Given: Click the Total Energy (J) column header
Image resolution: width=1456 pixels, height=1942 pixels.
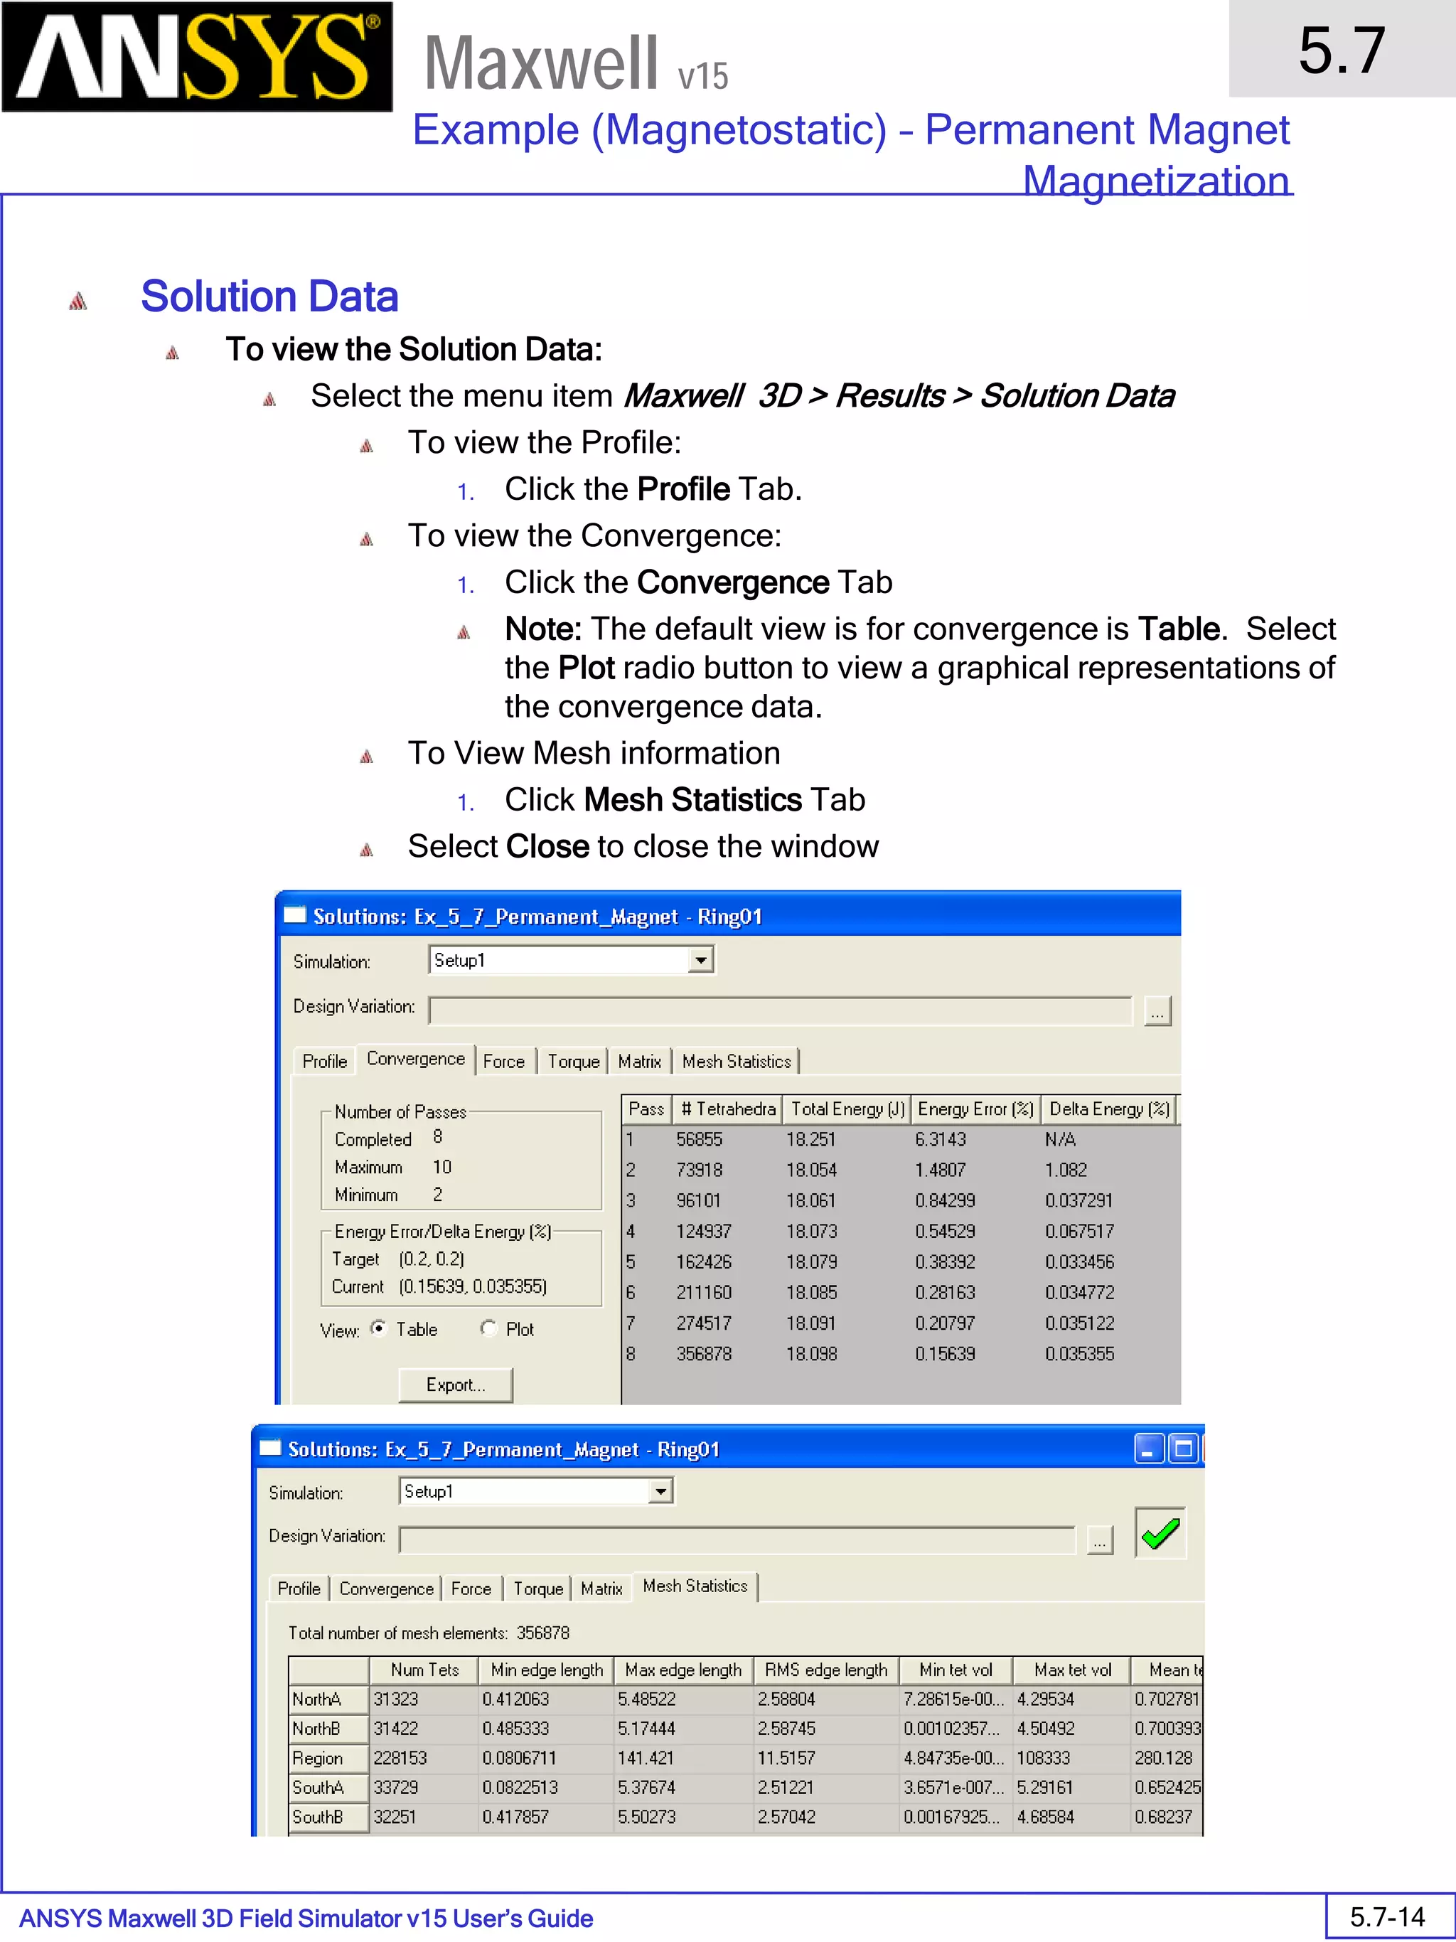Looking at the screenshot, I should [848, 1109].
